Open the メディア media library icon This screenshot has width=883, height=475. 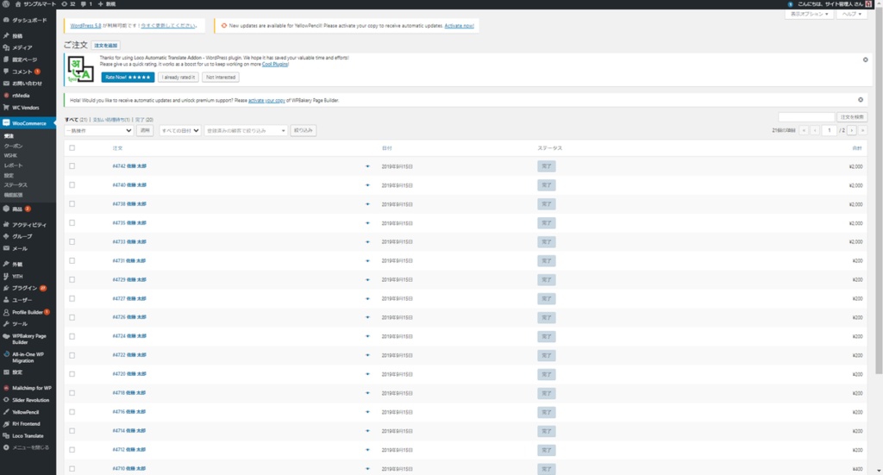point(6,47)
